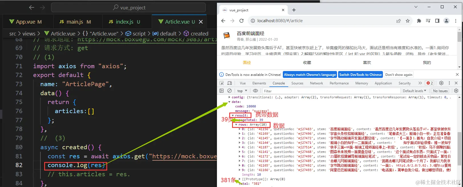
Task: Close the DevTools panel
Action: [456, 83]
